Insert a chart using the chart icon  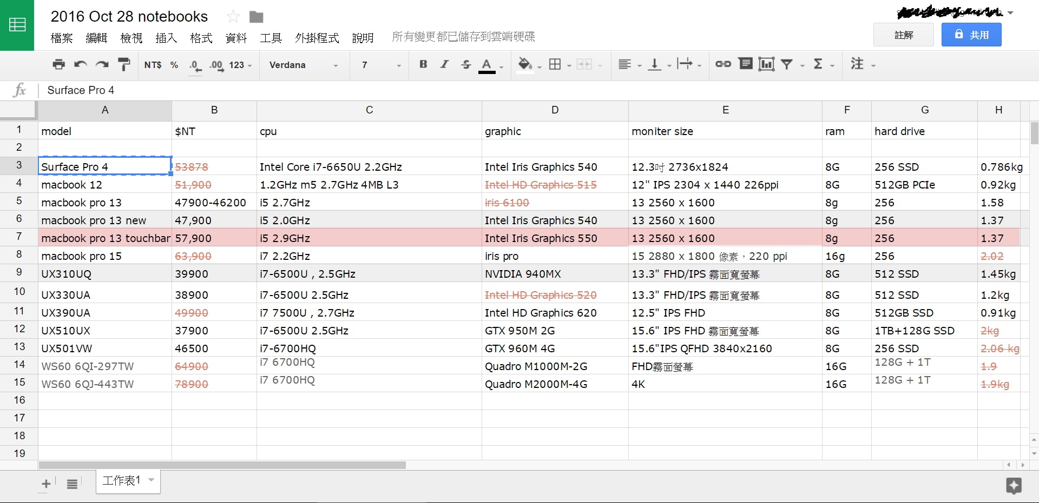(766, 64)
